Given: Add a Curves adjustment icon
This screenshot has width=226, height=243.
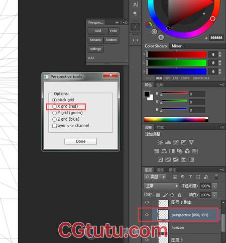Looking at the screenshot, I should 176,142.
